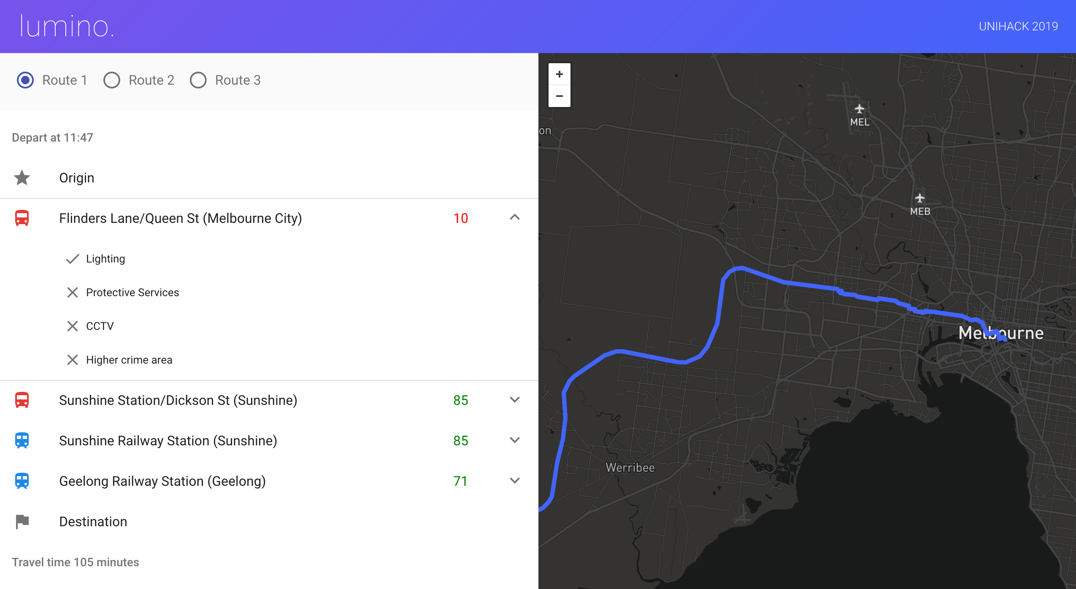This screenshot has width=1076, height=589.
Task: Choose the Route 3 radio option
Action: (198, 80)
